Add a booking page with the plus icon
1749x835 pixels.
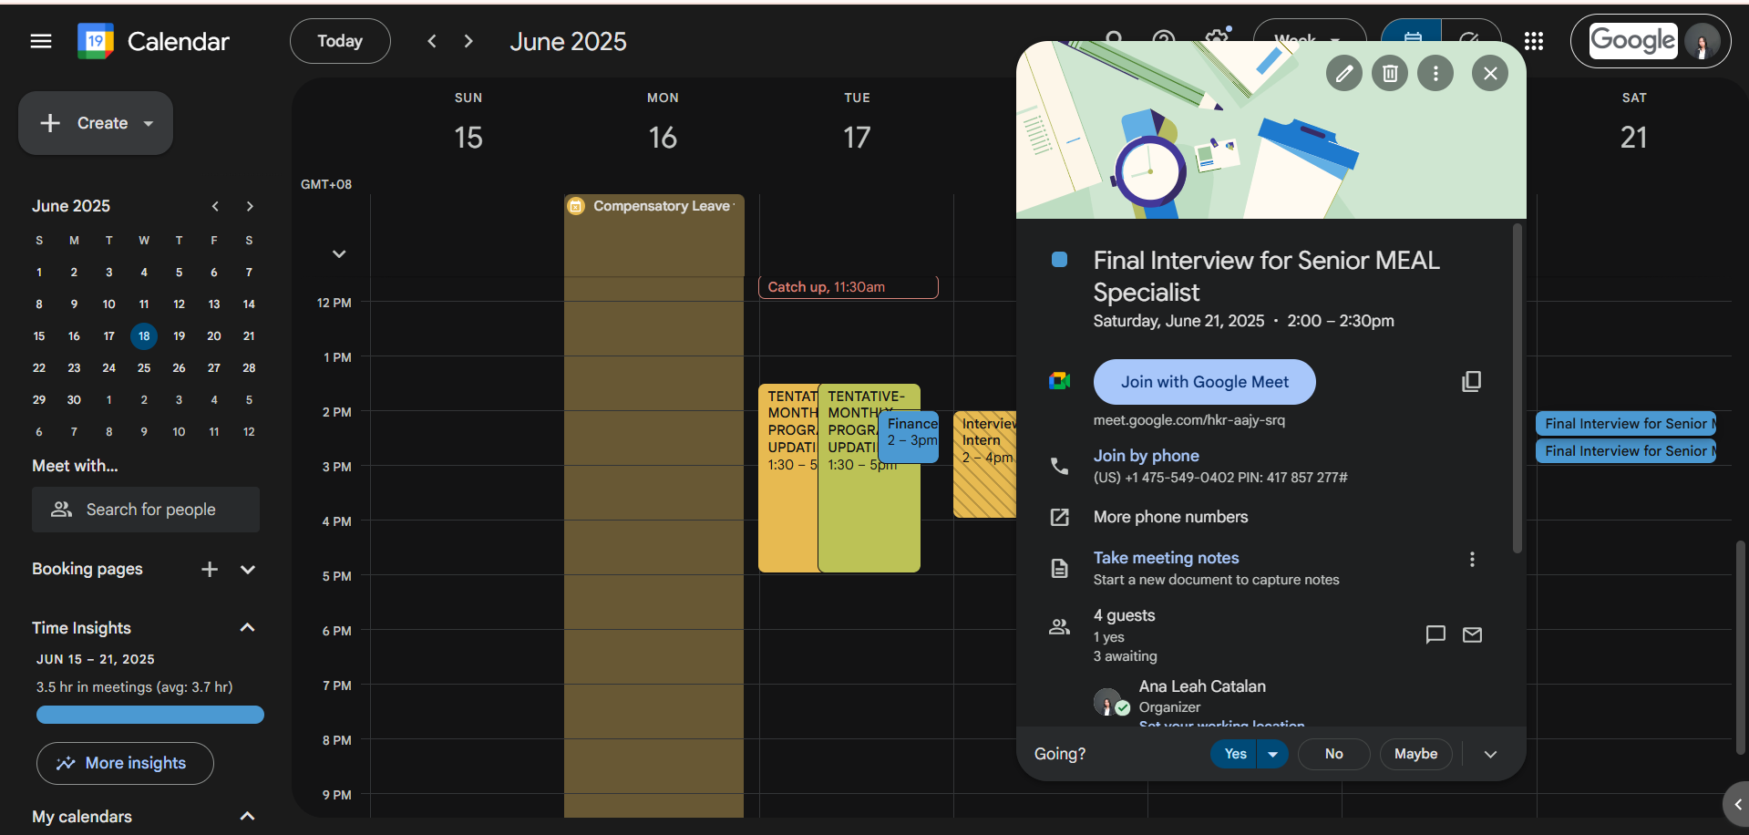click(x=210, y=569)
